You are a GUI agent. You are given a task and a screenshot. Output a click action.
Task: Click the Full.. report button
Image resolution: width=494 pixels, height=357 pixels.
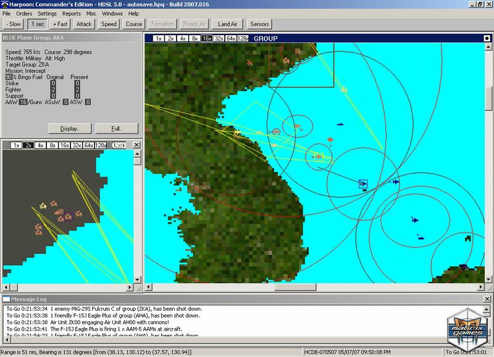117,129
